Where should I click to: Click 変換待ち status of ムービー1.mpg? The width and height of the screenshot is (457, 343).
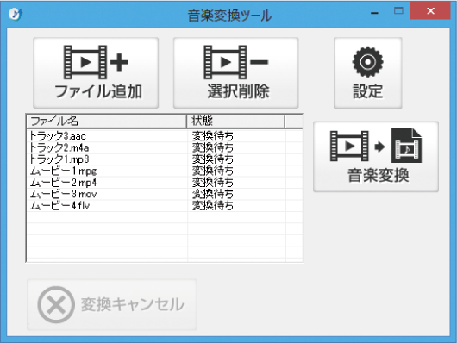(x=213, y=171)
